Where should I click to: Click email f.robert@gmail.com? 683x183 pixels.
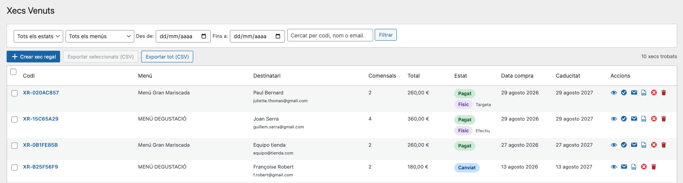(x=273, y=175)
